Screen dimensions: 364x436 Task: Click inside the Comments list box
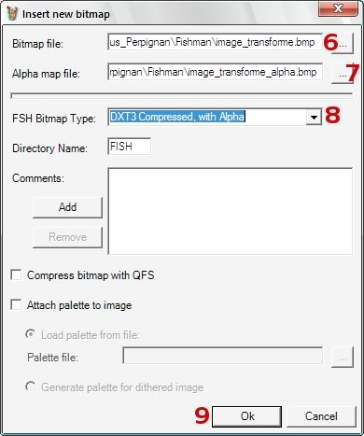(x=231, y=211)
